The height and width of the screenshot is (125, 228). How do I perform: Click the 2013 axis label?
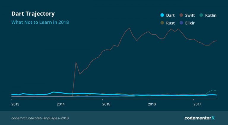click(x=15, y=104)
